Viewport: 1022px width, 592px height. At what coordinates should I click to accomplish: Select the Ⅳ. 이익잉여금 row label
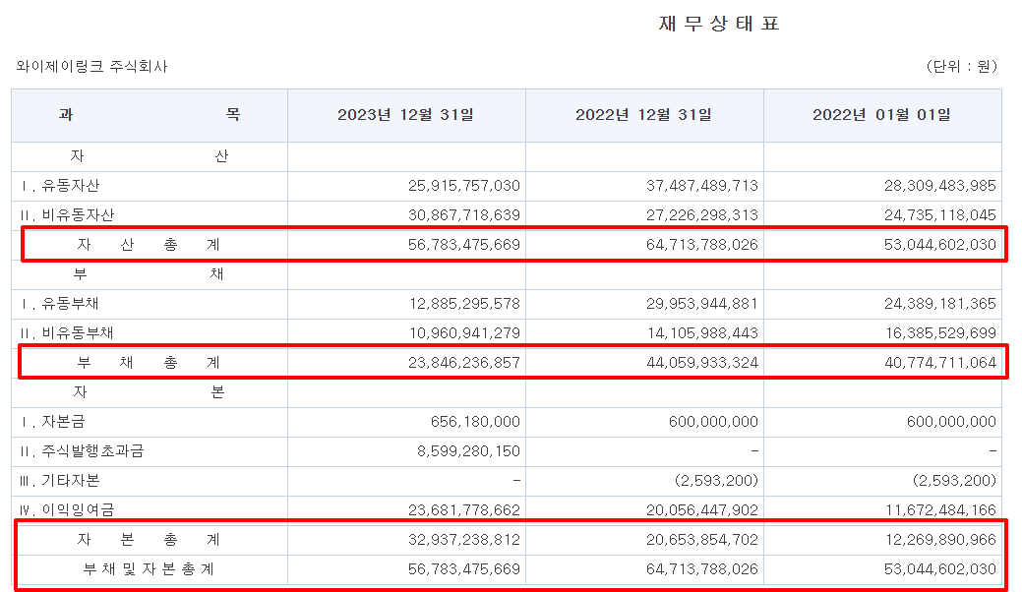(67, 510)
